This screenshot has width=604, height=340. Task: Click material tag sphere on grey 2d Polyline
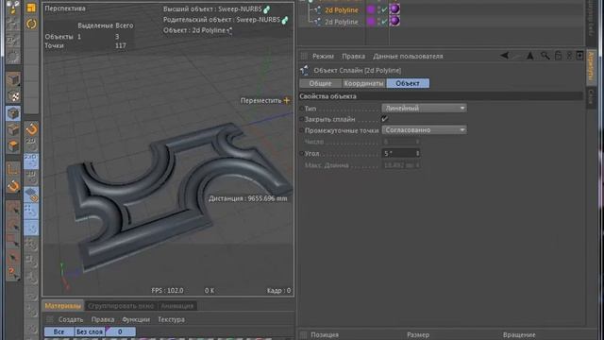point(394,21)
